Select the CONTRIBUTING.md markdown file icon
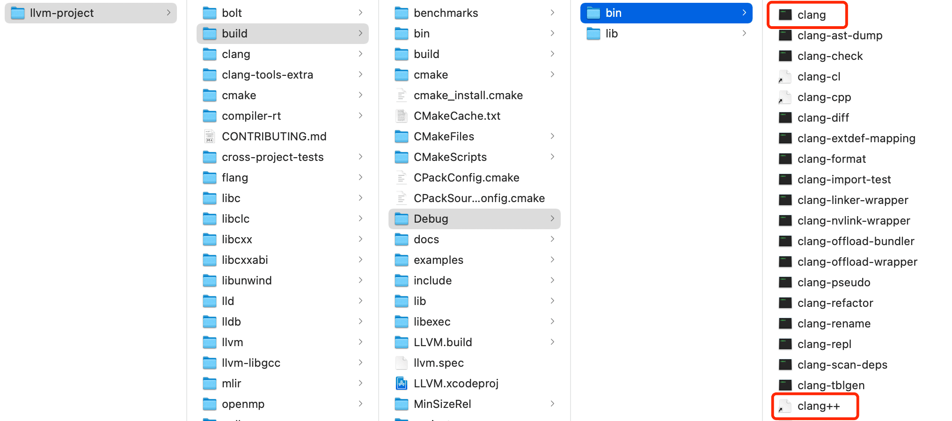Image resolution: width=952 pixels, height=421 pixels. [210, 137]
